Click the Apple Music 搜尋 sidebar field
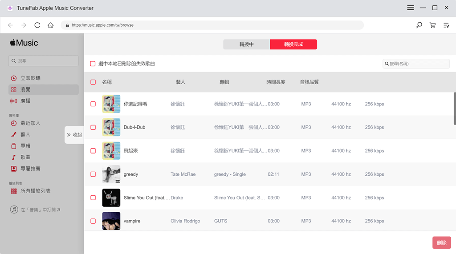 point(43,61)
